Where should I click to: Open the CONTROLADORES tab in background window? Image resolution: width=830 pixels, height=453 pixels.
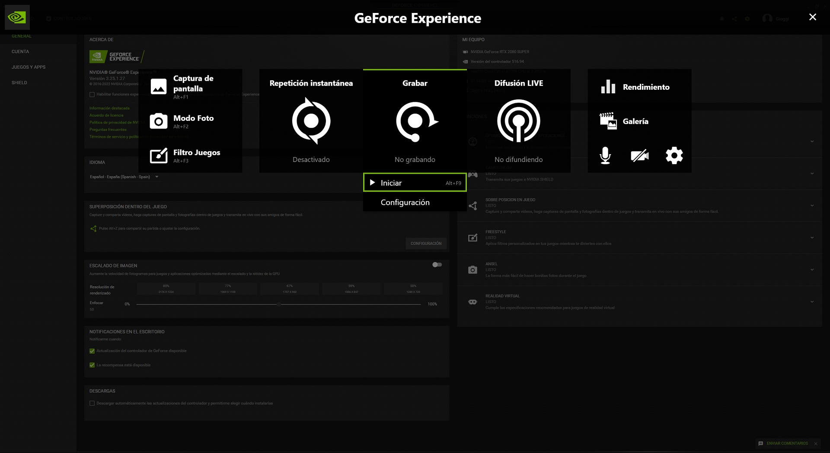pyautogui.click(x=69, y=19)
